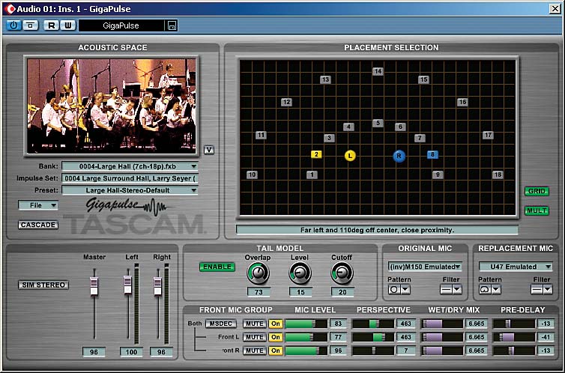Viewport: 565px width, 373px height.
Task: Click the Right fader handle
Action: coord(158,286)
